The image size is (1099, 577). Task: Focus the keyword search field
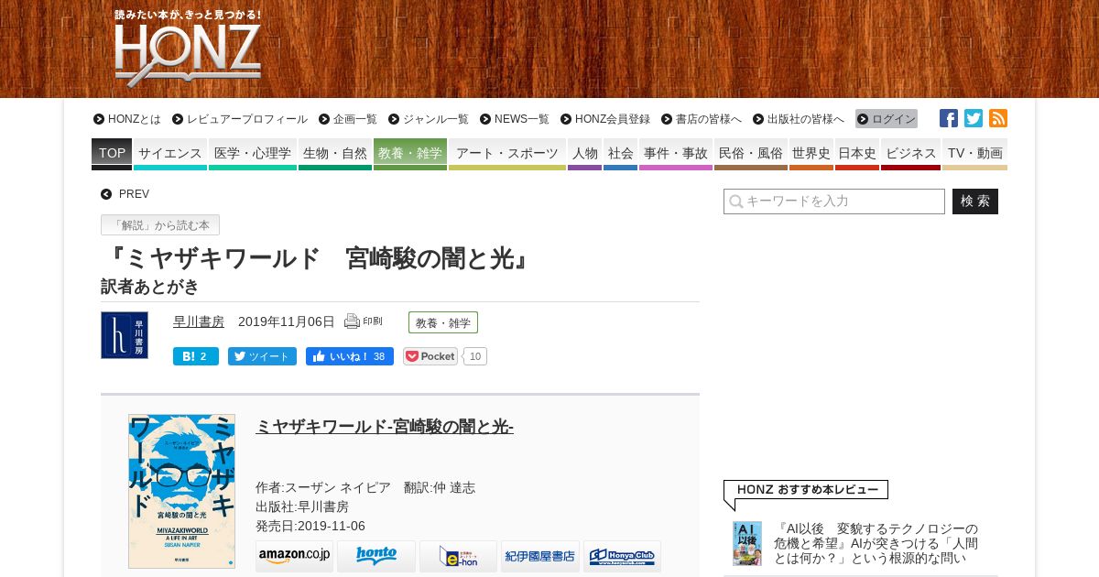pos(834,201)
